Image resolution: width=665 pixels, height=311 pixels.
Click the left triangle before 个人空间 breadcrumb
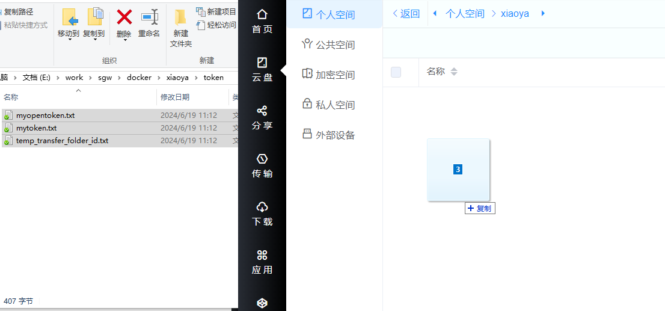pos(435,14)
